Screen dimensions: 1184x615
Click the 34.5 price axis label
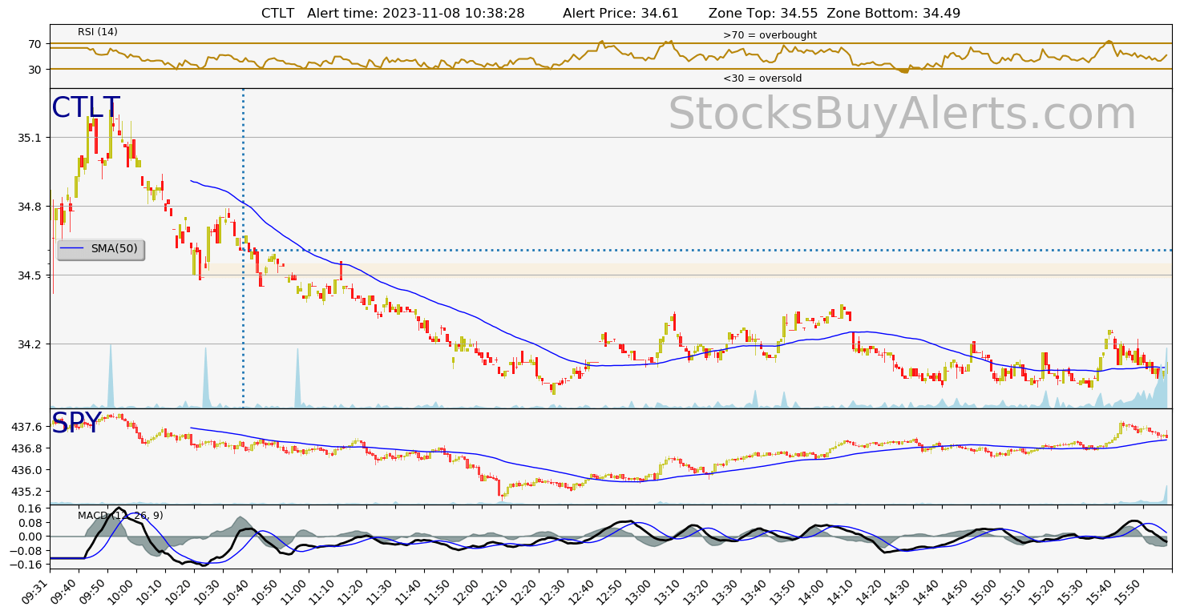point(29,275)
